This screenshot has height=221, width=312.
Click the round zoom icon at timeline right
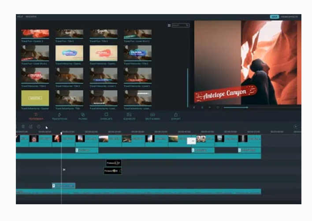[x=296, y=127]
